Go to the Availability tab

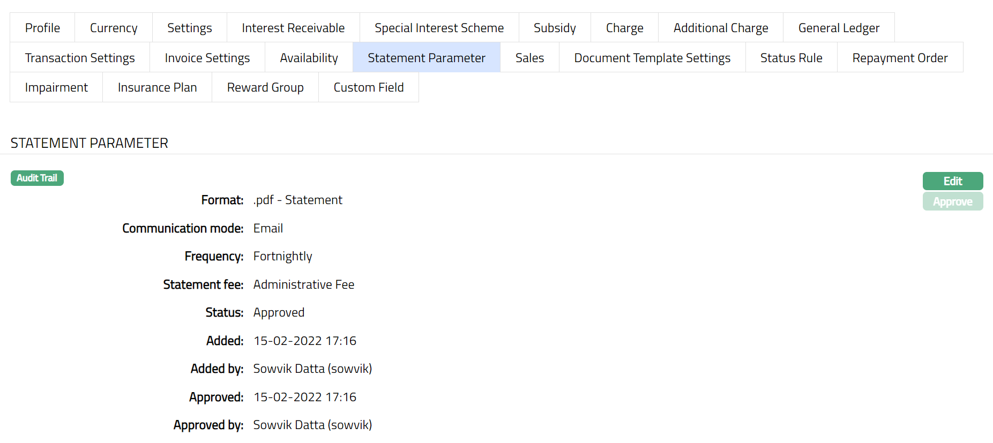tap(309, 58)
